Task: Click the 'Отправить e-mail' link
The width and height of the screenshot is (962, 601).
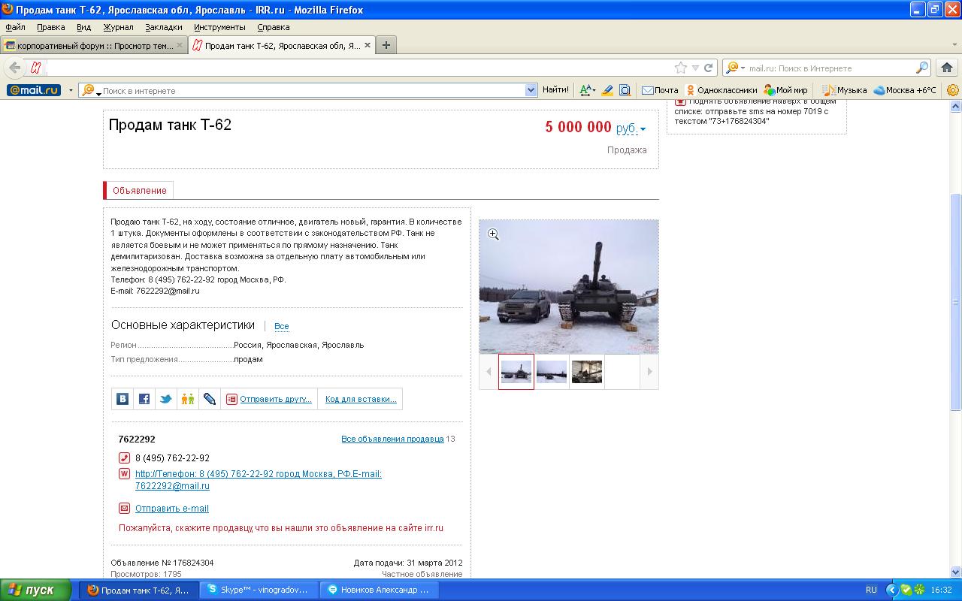Action: (x=172, y=509)
